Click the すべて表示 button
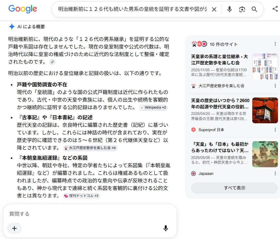Viewport: 280px width, 239px height. [x=234, y=188]
